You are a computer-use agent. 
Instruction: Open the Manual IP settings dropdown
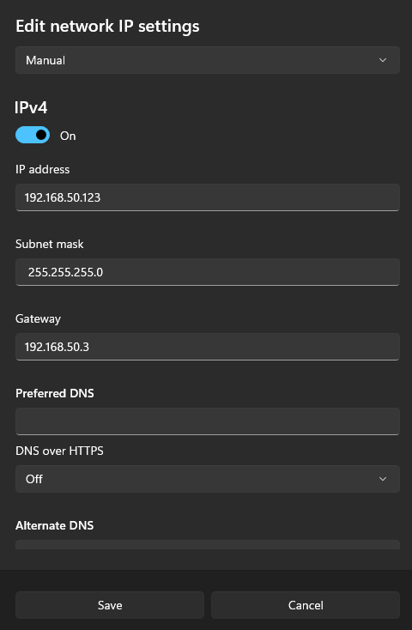[208, 60]
